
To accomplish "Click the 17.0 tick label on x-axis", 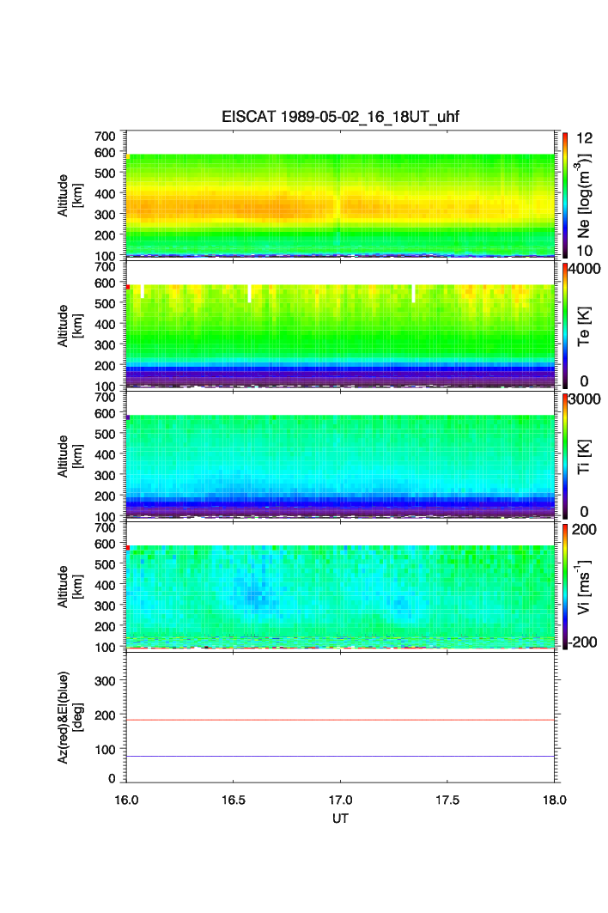I will coord(341,800).
